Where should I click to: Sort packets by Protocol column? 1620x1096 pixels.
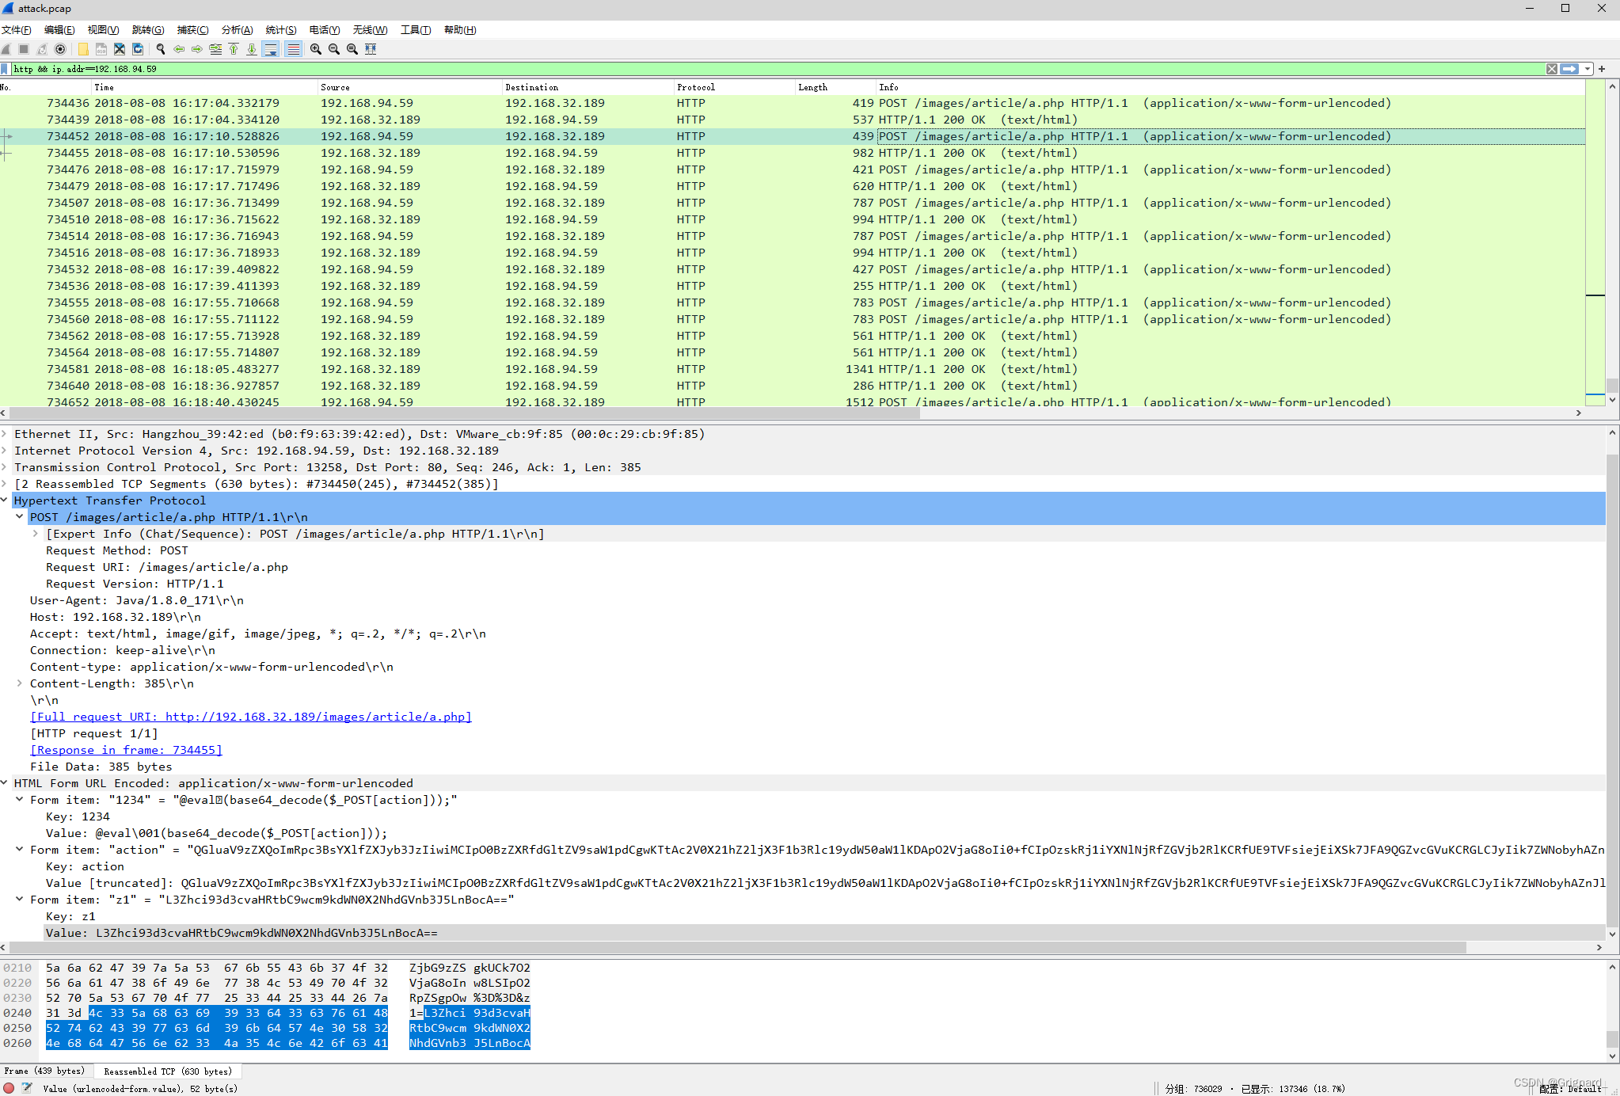pyautogui.click(x=734, y=87)
